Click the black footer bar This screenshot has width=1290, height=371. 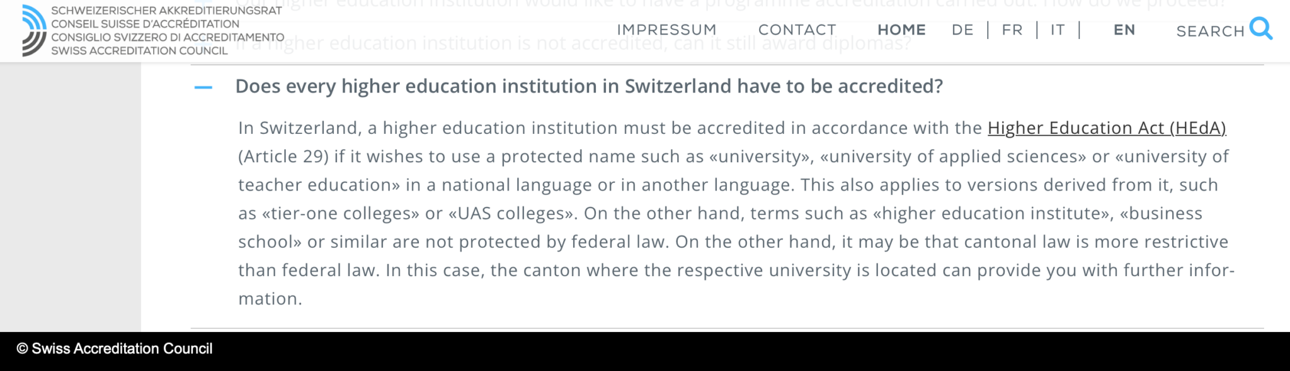coord(756,351)
